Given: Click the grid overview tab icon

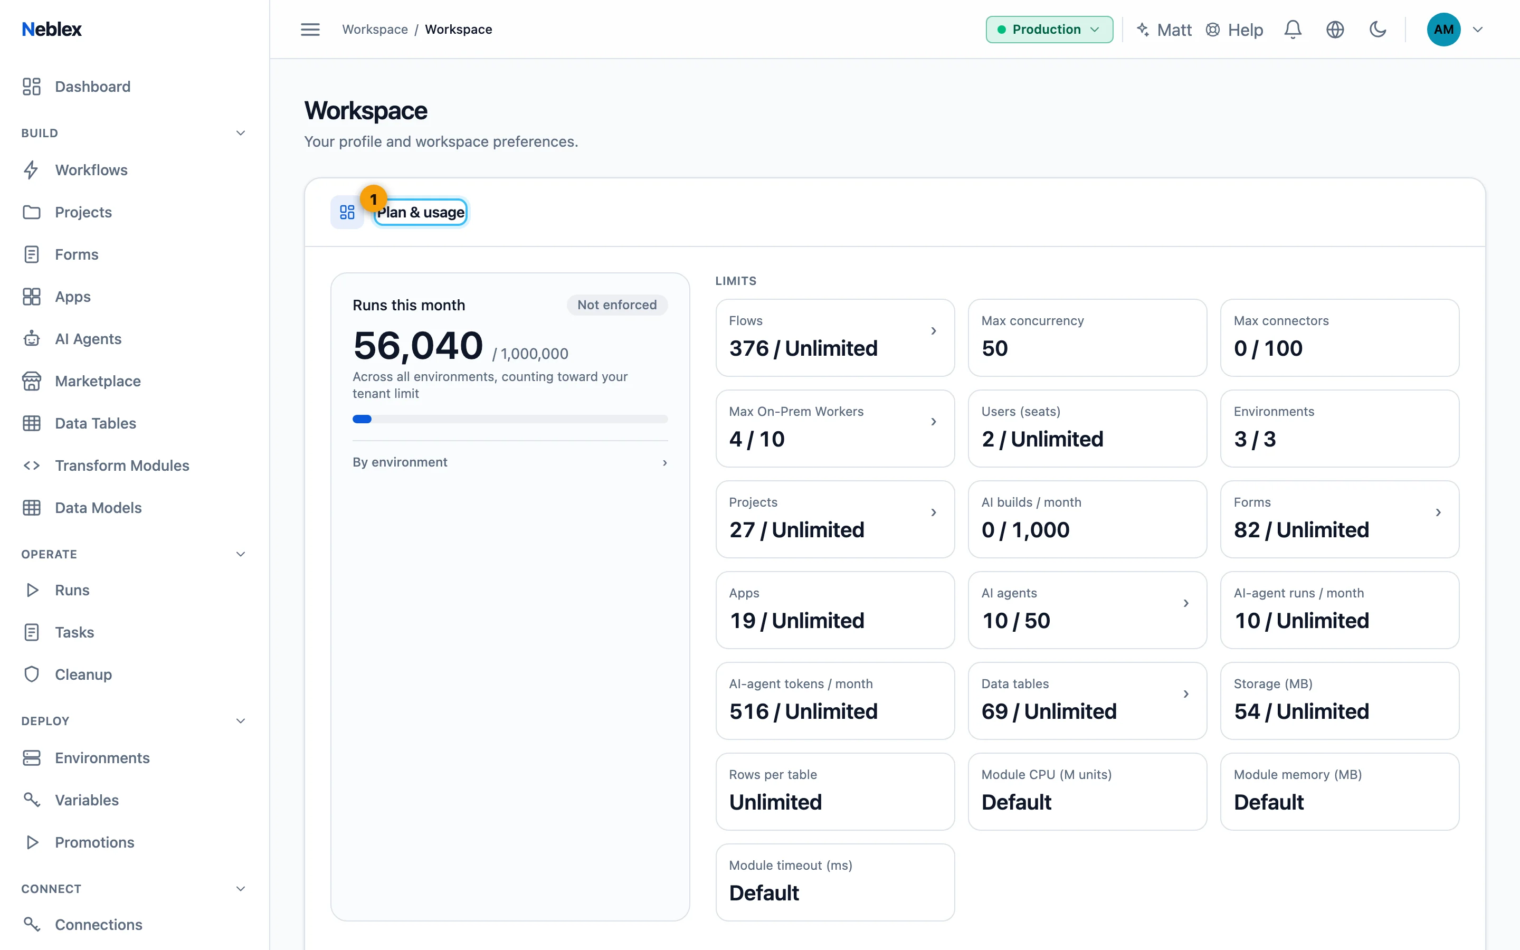Looking at the screenshot, I should (x=347, y=212).
